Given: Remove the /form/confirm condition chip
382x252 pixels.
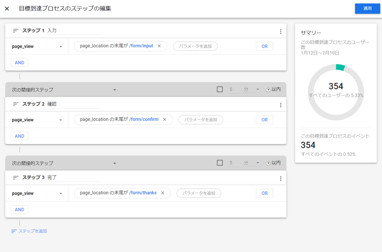Looking at the screenshot, I should (165, 120).
